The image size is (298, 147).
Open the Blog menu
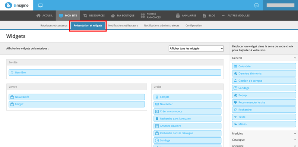(x=209, y=16)
